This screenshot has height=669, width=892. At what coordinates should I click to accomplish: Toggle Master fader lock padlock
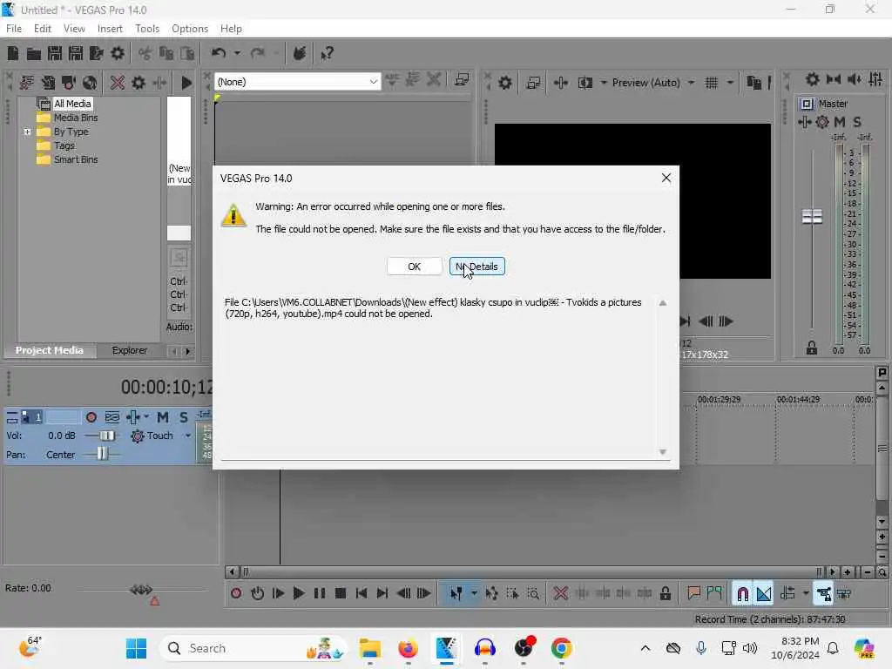pos(812,348)
